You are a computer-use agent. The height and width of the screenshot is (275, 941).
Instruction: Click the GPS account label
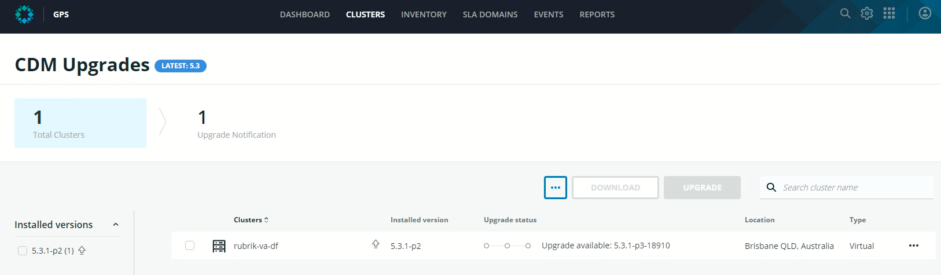pos(61,14)
